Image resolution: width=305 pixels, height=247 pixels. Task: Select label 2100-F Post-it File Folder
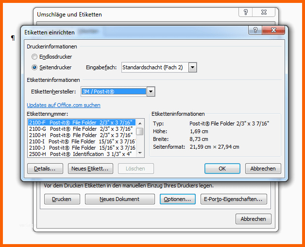(x=82, y=123)
